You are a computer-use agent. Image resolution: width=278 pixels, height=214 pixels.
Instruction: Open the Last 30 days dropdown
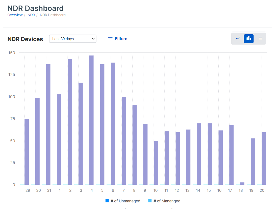click(x=73, y=39)
